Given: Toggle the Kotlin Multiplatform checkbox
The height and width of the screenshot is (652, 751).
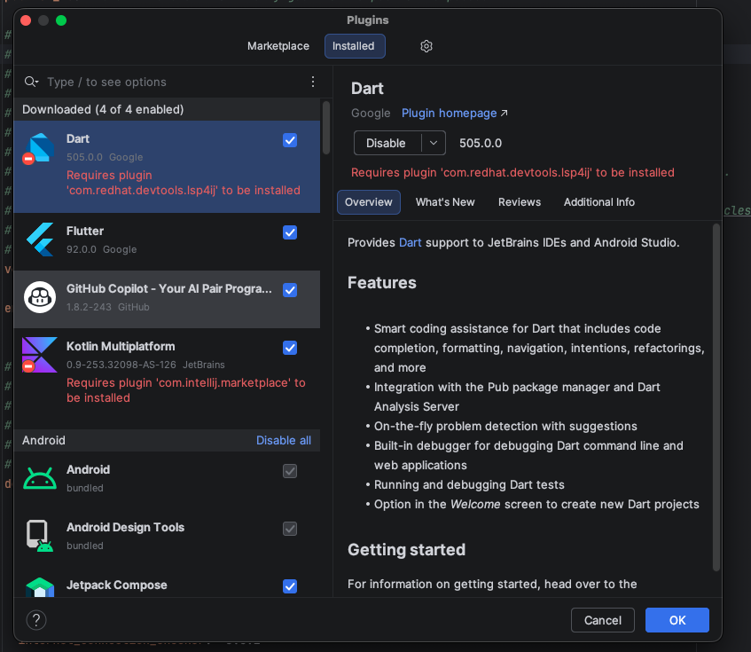Looking at the screenshot, I should (x=290, y=348).
